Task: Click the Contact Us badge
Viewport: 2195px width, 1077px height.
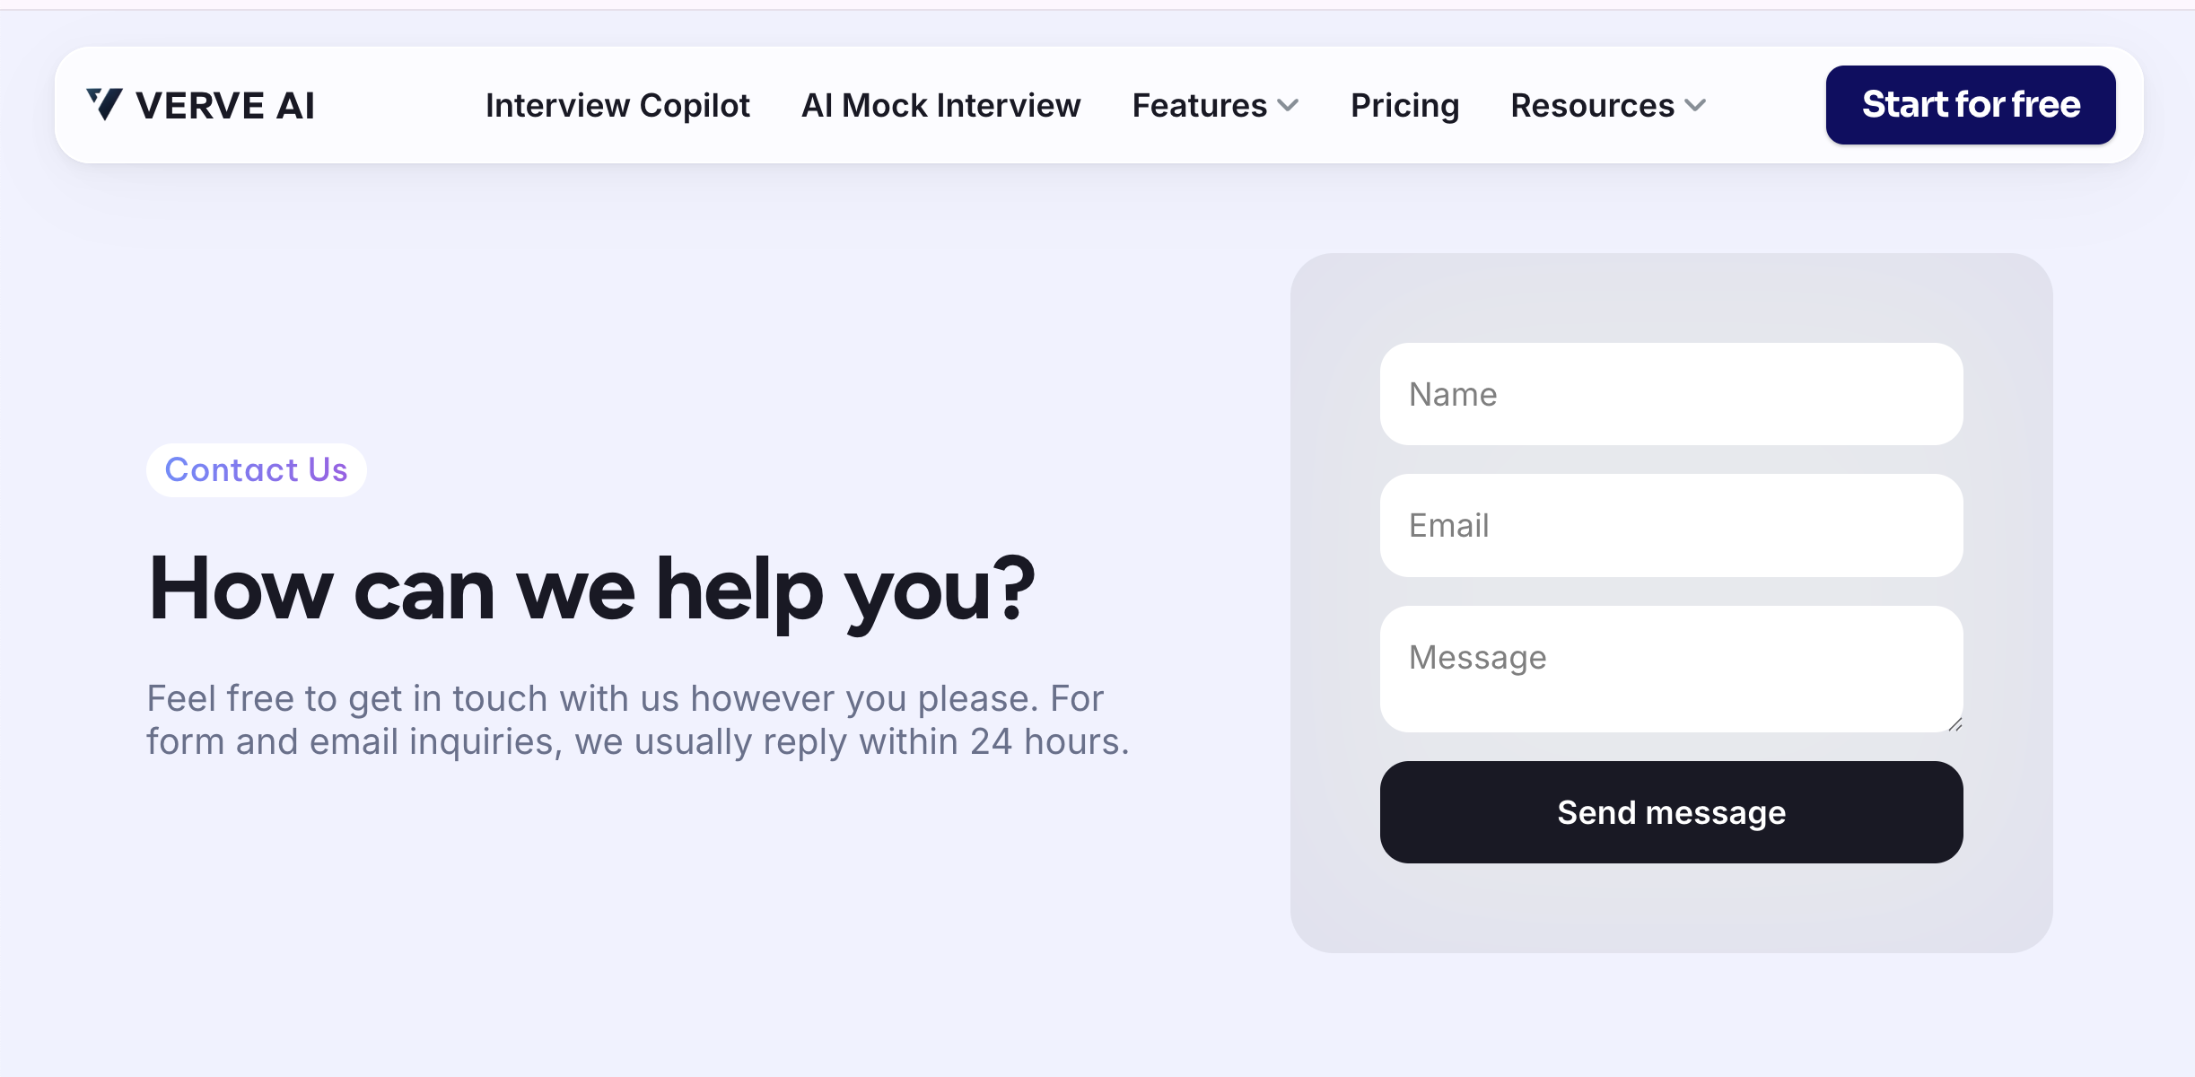Action: (x=256, y=468)
